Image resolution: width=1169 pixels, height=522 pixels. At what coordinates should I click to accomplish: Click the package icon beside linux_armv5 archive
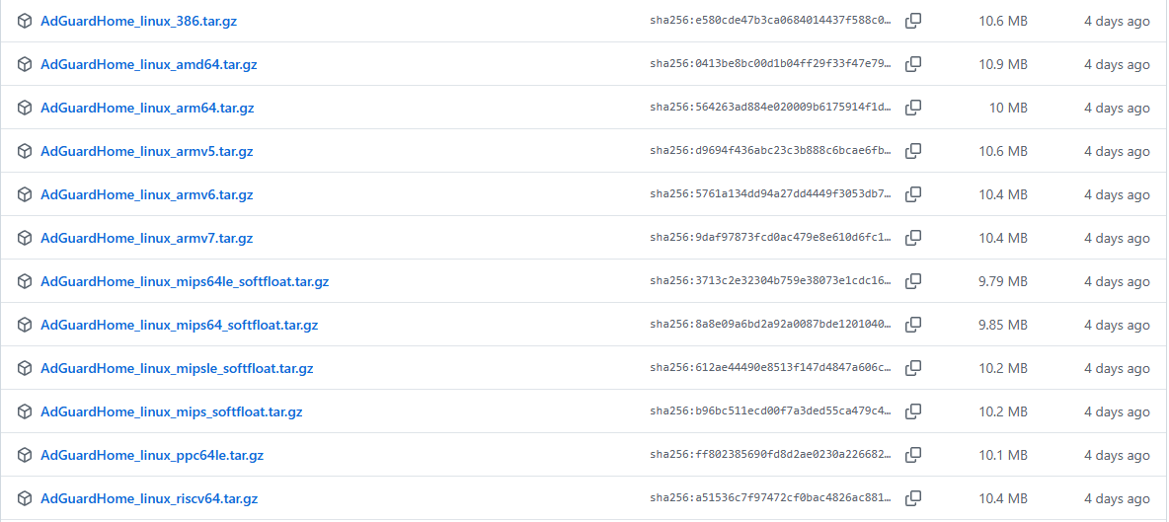tap(25, 151)
